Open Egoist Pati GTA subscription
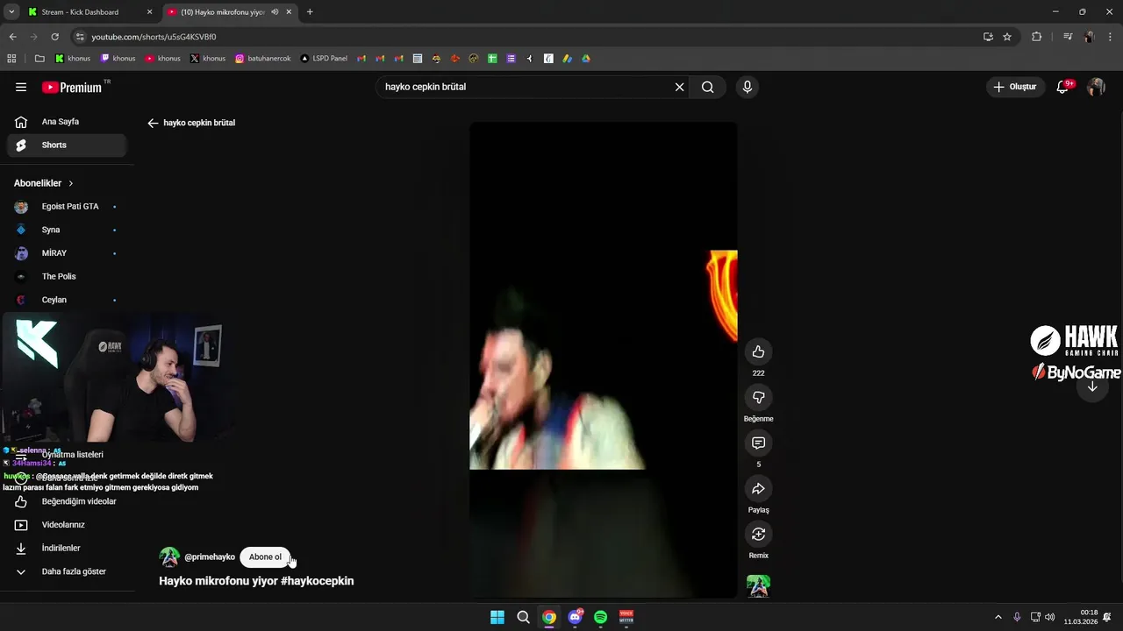Screen dimensions: 1123x631 coord(67,207)
